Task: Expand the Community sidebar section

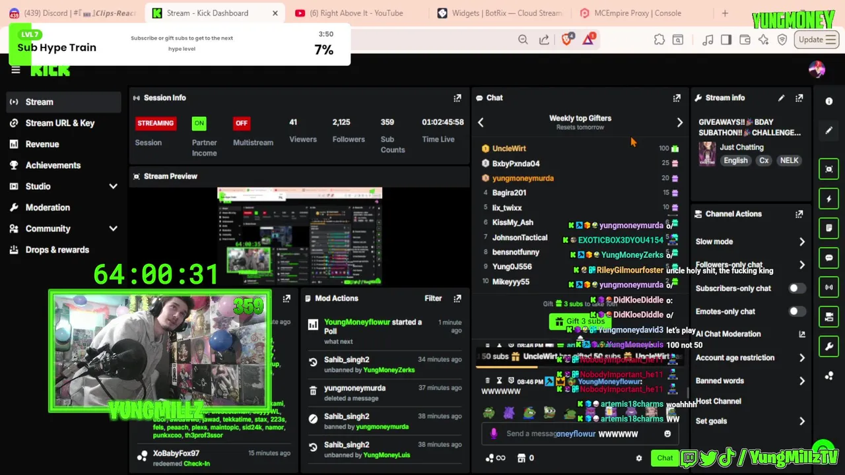Action: (113, 229)
